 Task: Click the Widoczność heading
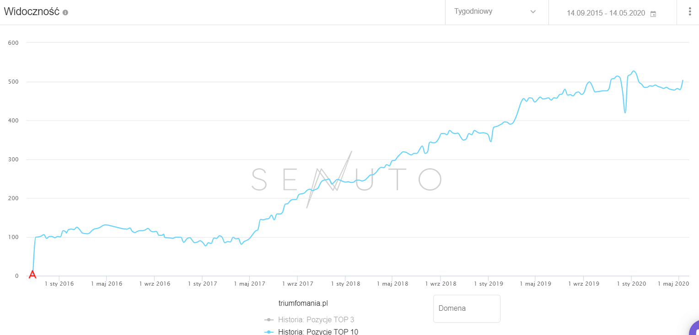pos(32,12)
